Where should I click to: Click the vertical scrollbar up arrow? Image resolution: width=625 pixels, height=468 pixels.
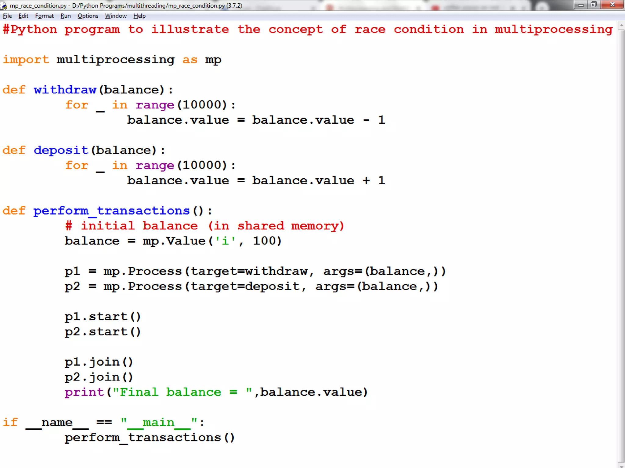(x=621, y=26)
